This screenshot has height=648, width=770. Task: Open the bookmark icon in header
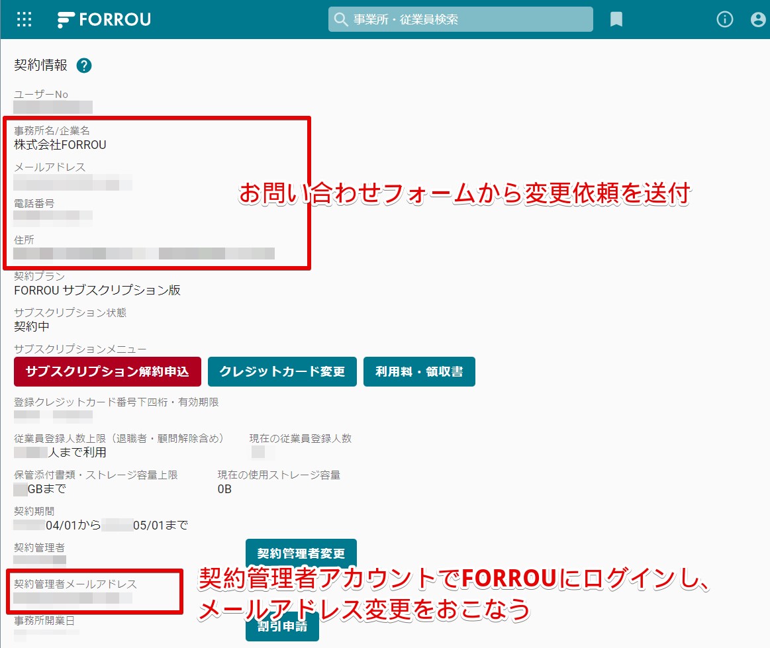616,20
